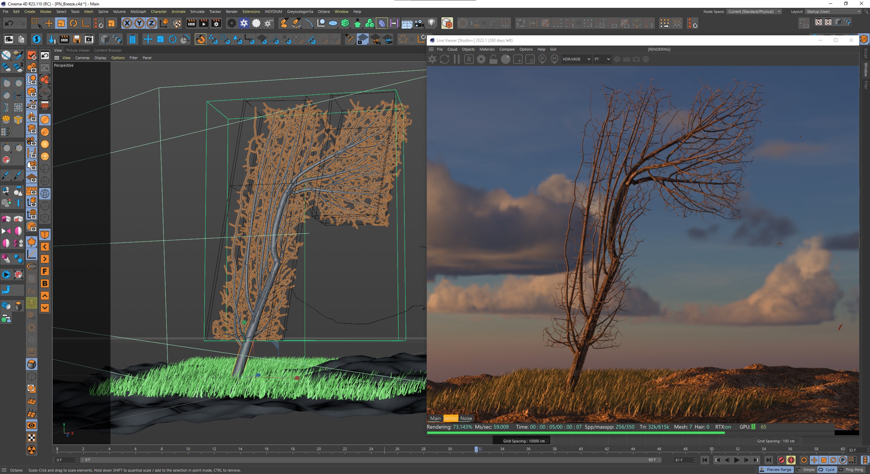Open the viewport Cameras menu
Image resolution: width=870 pixels, height=474 pixels.
coord(82,58)
